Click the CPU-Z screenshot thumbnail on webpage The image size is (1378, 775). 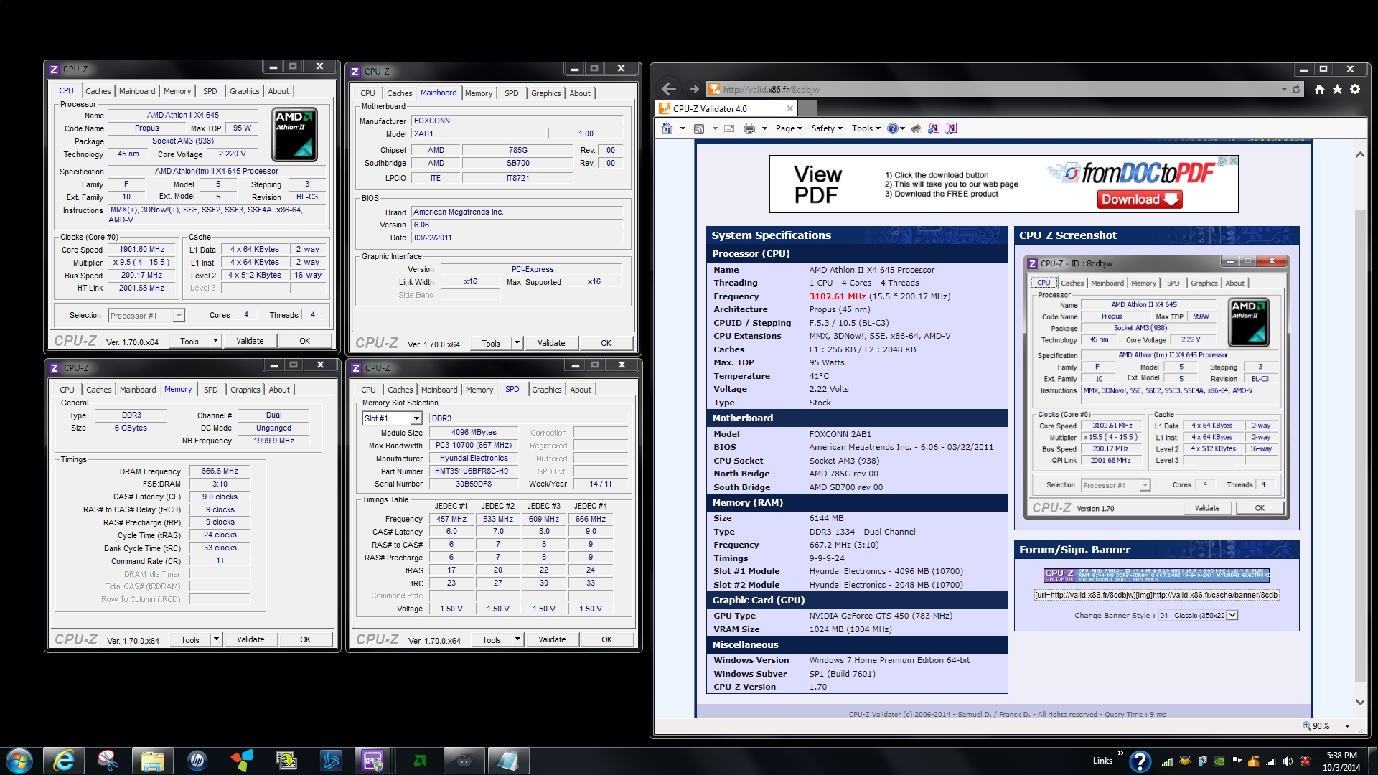[1156, 387]
